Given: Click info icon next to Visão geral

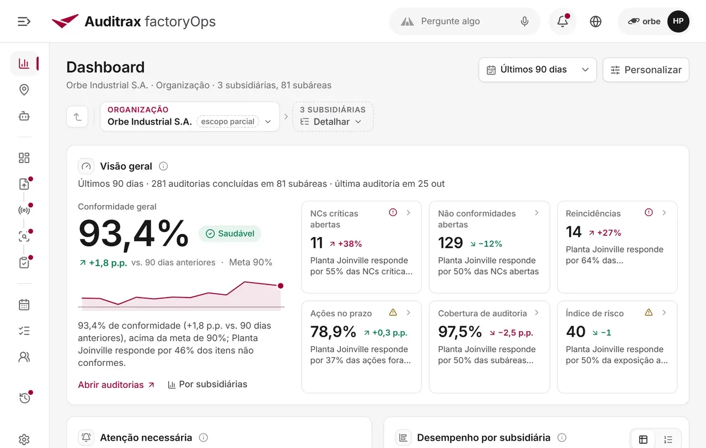Looking at the screenshot, I should point(163,166).
